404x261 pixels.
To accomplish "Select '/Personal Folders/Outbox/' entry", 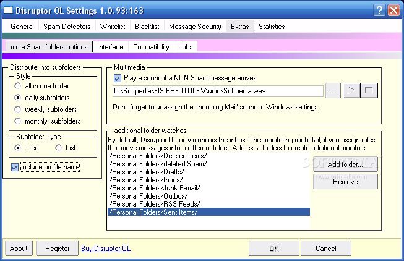I will coord(208,196).
